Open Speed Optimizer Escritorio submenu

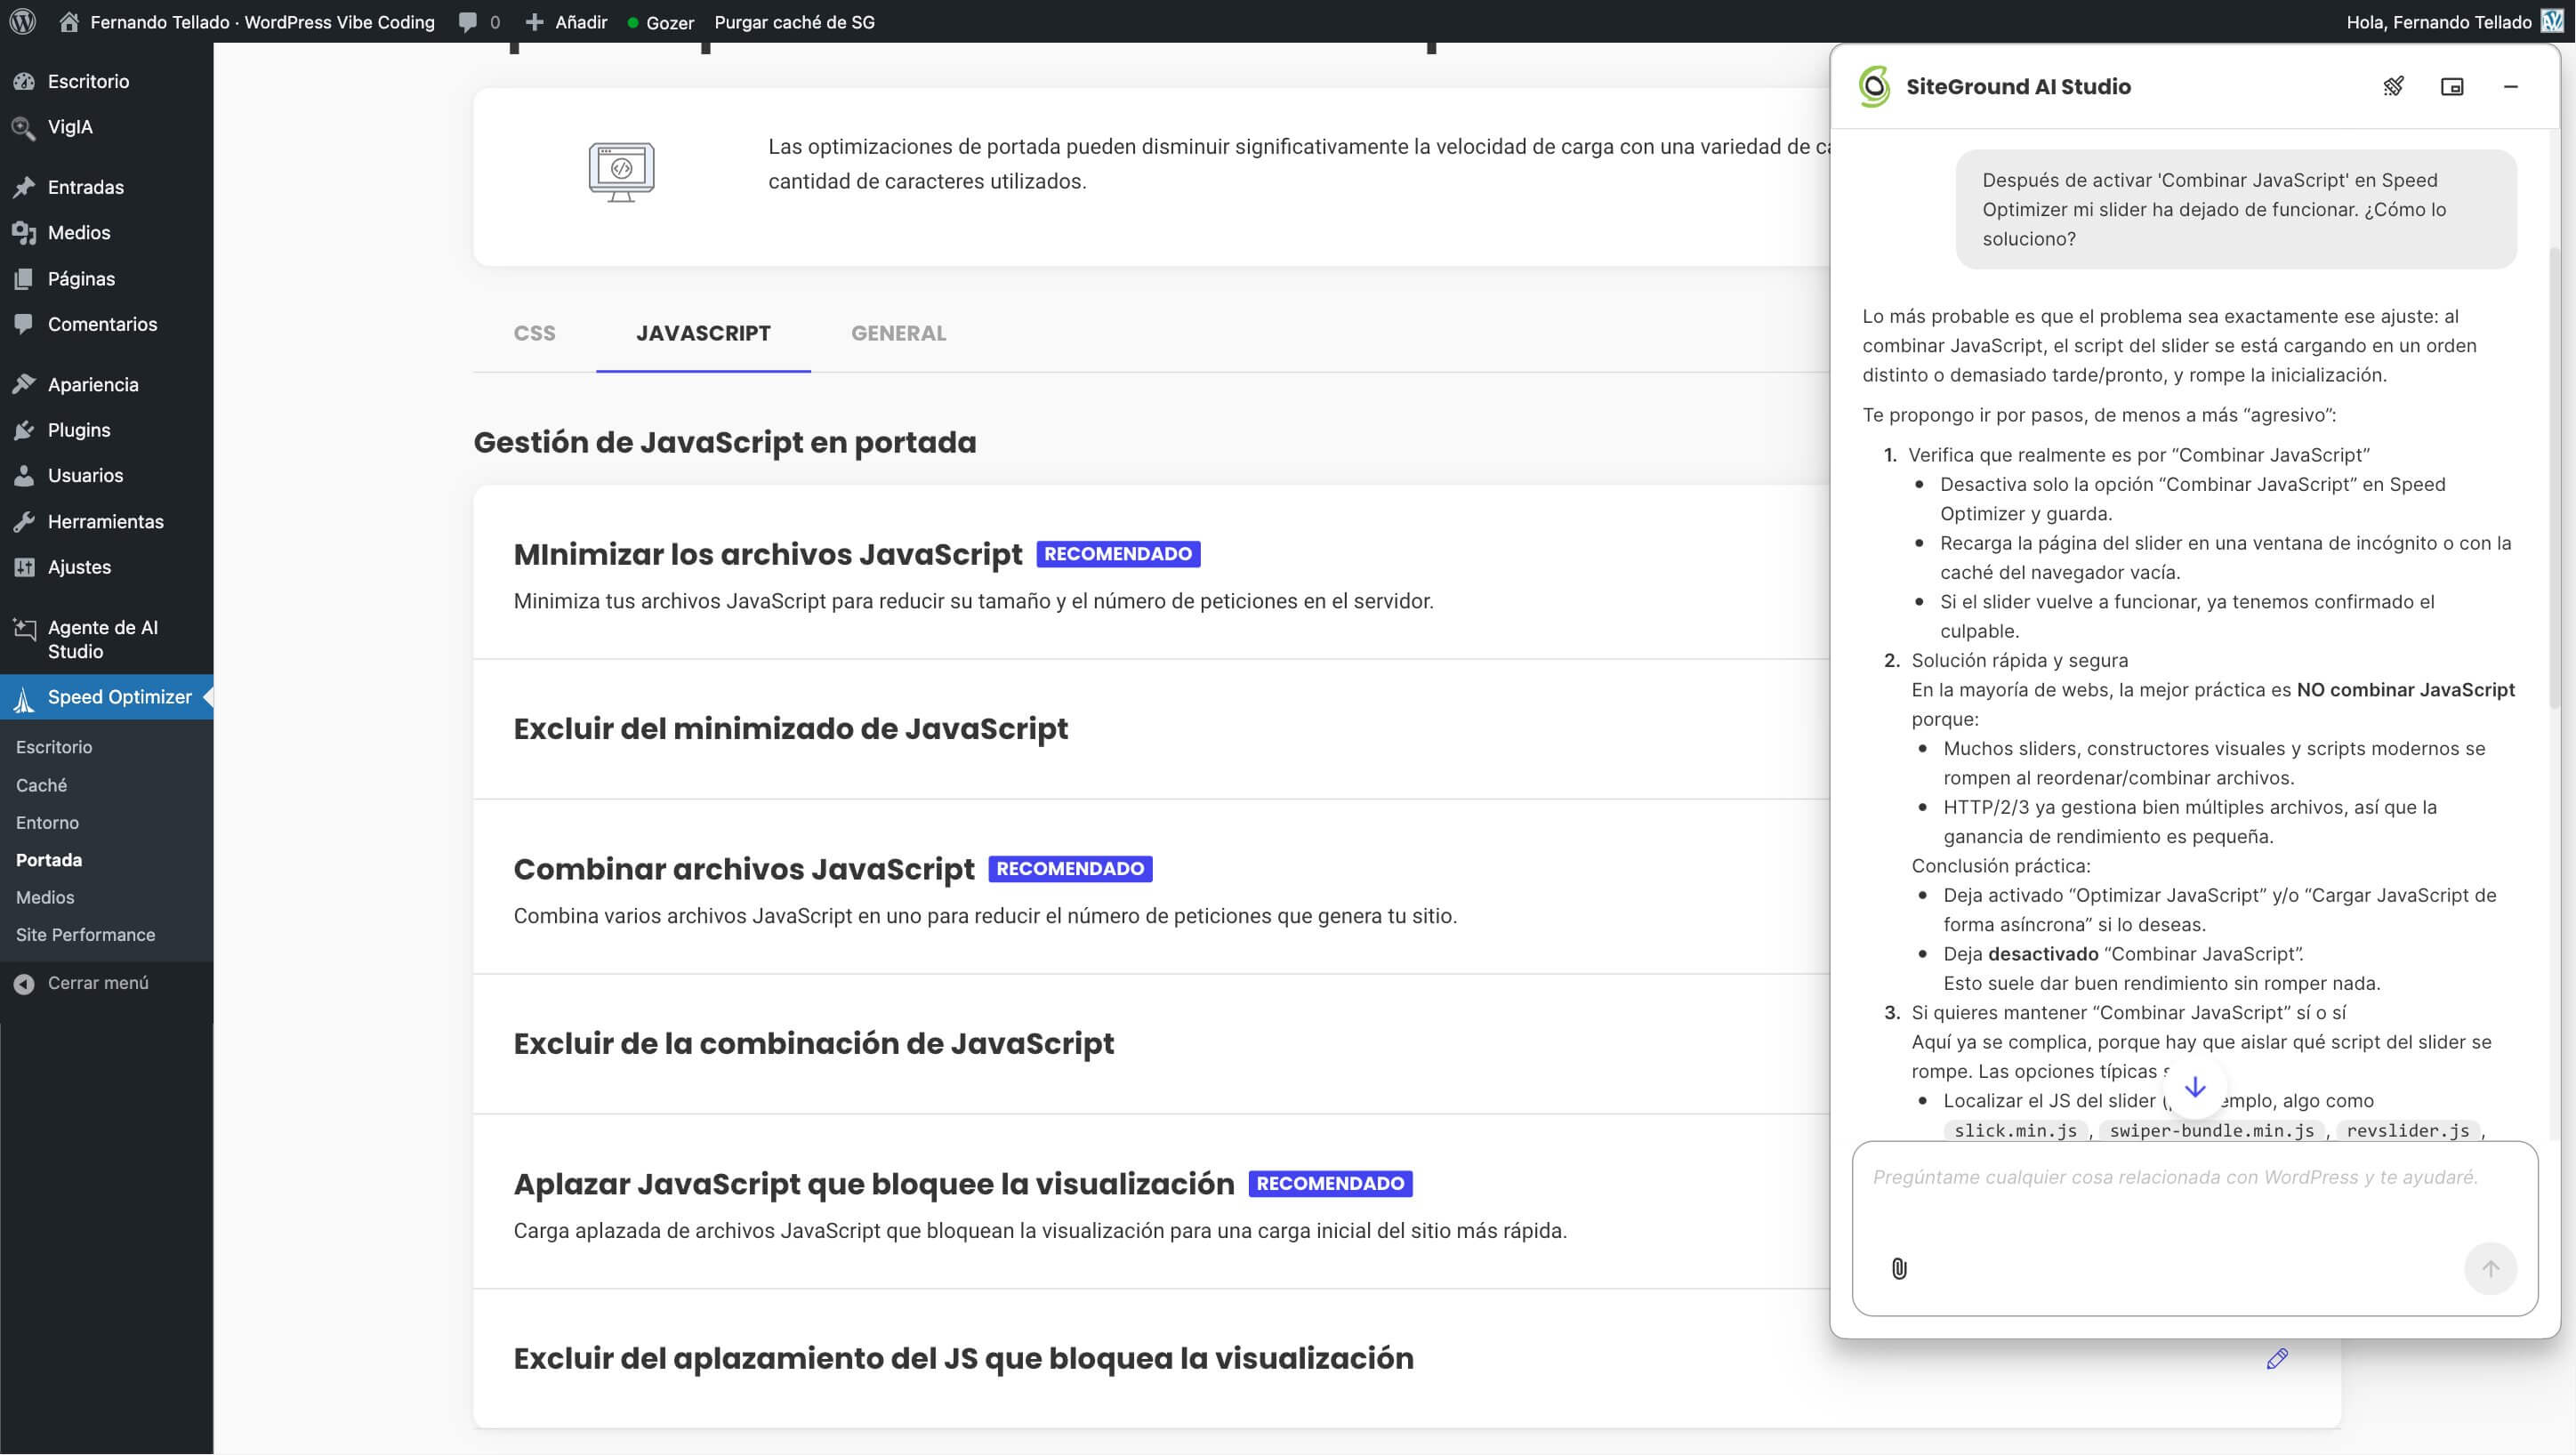click(54, 747)
